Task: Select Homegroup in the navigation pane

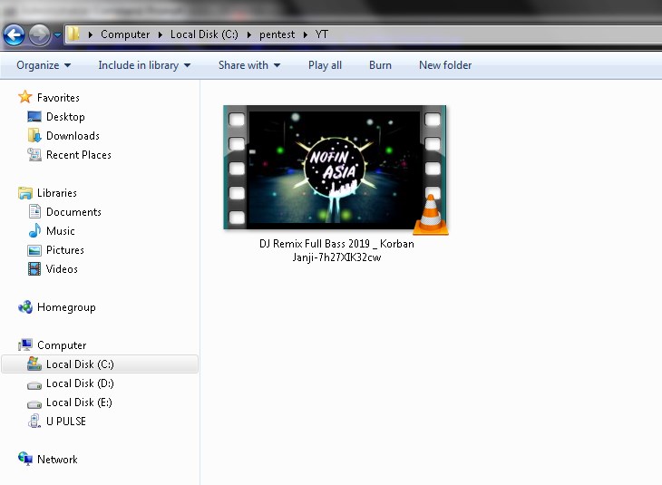Action: coord(66,307)
